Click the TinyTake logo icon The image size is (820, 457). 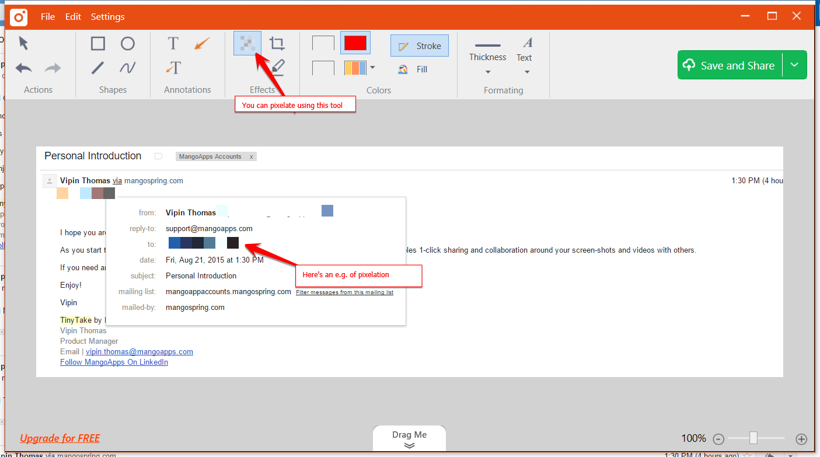tap(19, 17)
